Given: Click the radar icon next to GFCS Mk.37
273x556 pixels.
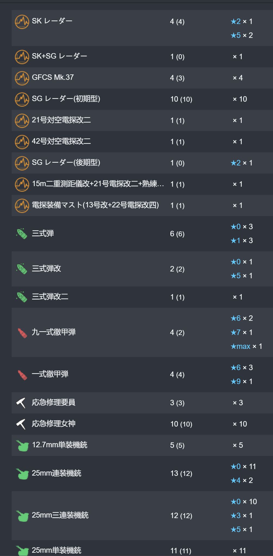Looking at the screenshot, I should (x=22, y=78).
